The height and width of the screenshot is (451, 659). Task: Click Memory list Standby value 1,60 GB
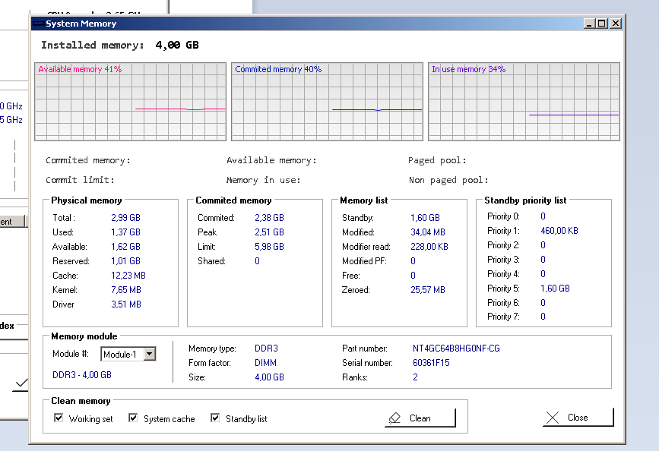[x=426, y=217]
